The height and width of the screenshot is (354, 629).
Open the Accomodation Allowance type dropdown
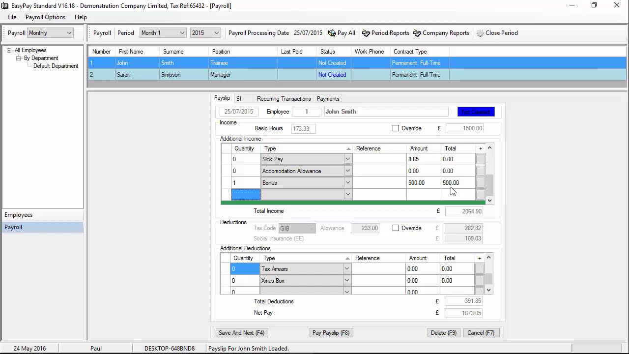347,171
